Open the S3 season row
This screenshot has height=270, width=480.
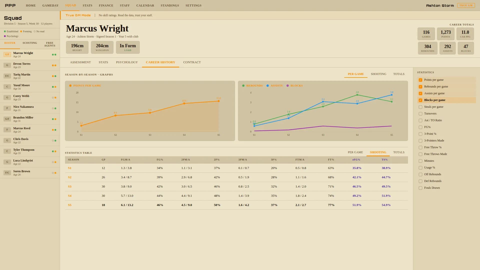click(236, 186)
